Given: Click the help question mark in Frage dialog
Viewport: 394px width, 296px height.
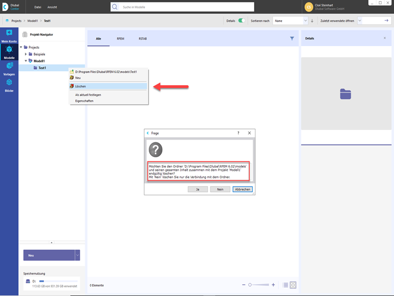Looking at the screenshot, I should tap(238, 133).
